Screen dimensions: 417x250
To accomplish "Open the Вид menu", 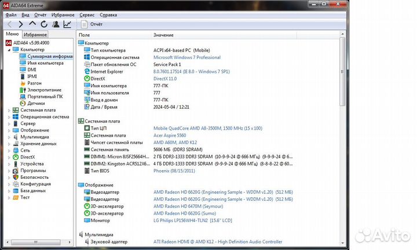I will 25,15.
